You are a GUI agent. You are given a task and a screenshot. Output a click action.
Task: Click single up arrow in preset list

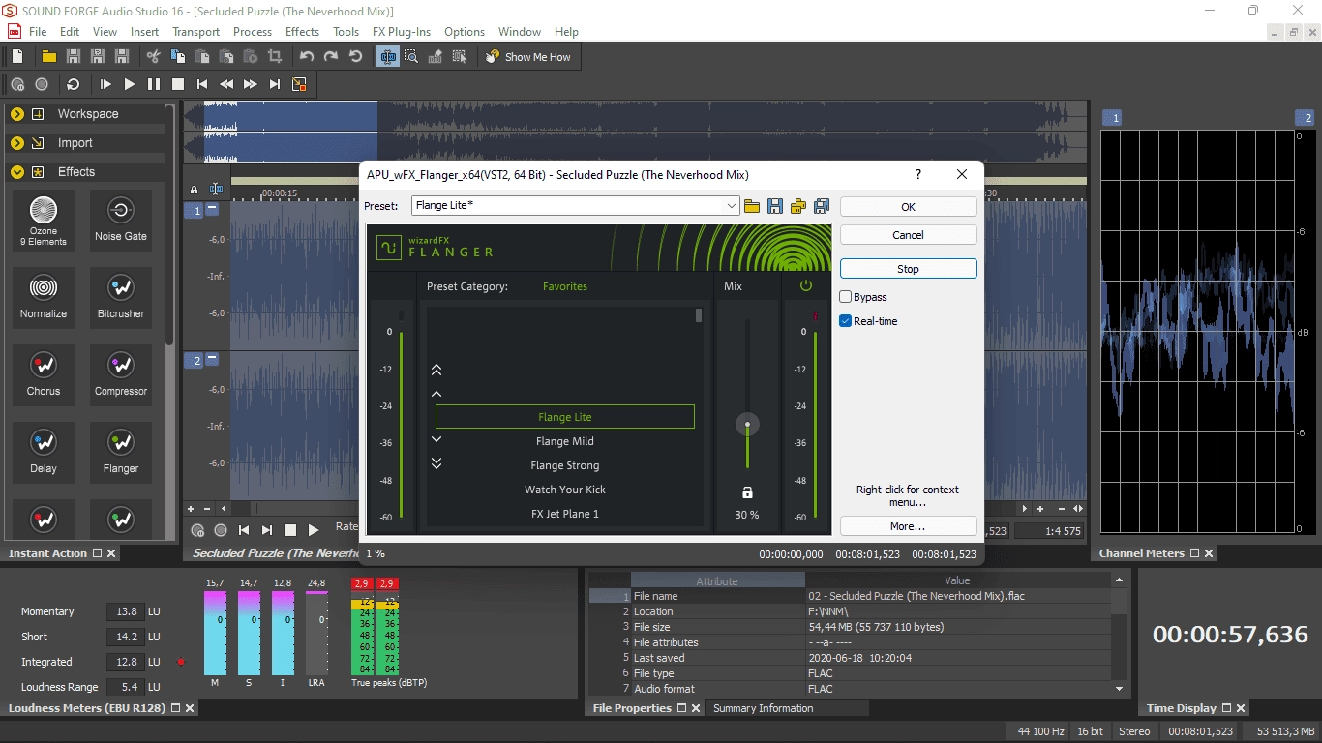tap(436, 394)
